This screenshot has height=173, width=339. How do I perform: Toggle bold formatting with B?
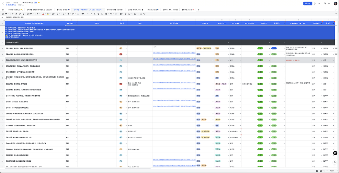58,14
